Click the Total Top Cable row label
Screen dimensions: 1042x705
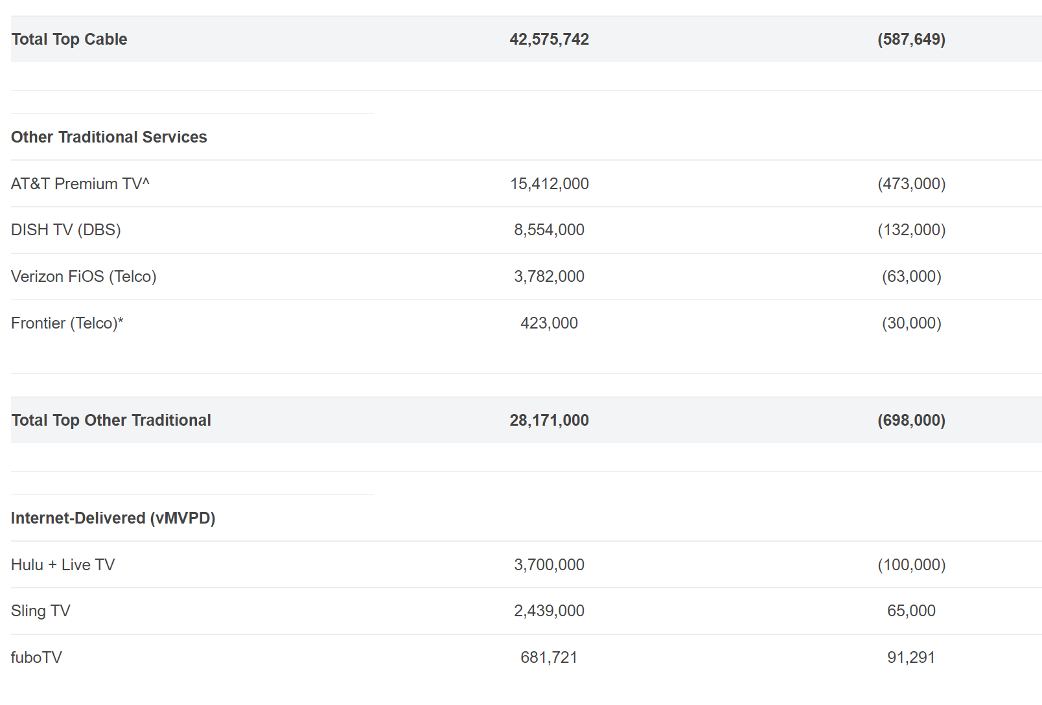coord(69,40)
